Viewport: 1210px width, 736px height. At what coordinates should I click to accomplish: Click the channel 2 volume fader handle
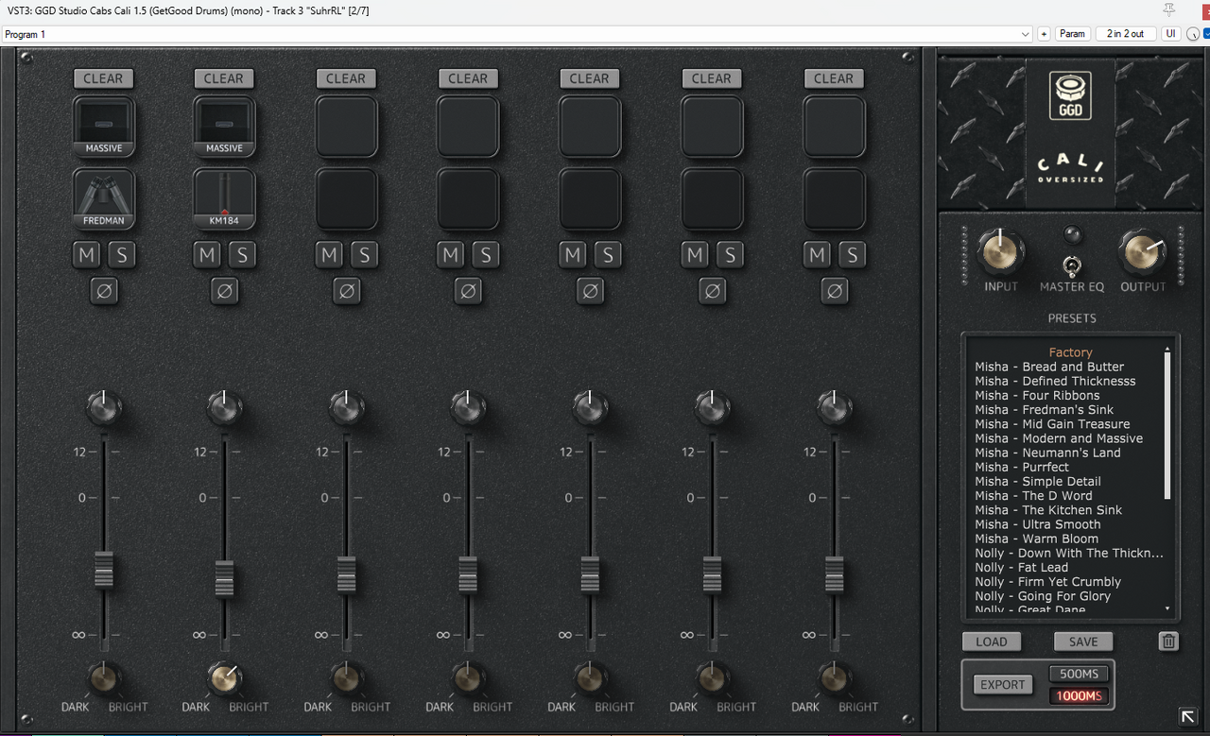(224, 578)
